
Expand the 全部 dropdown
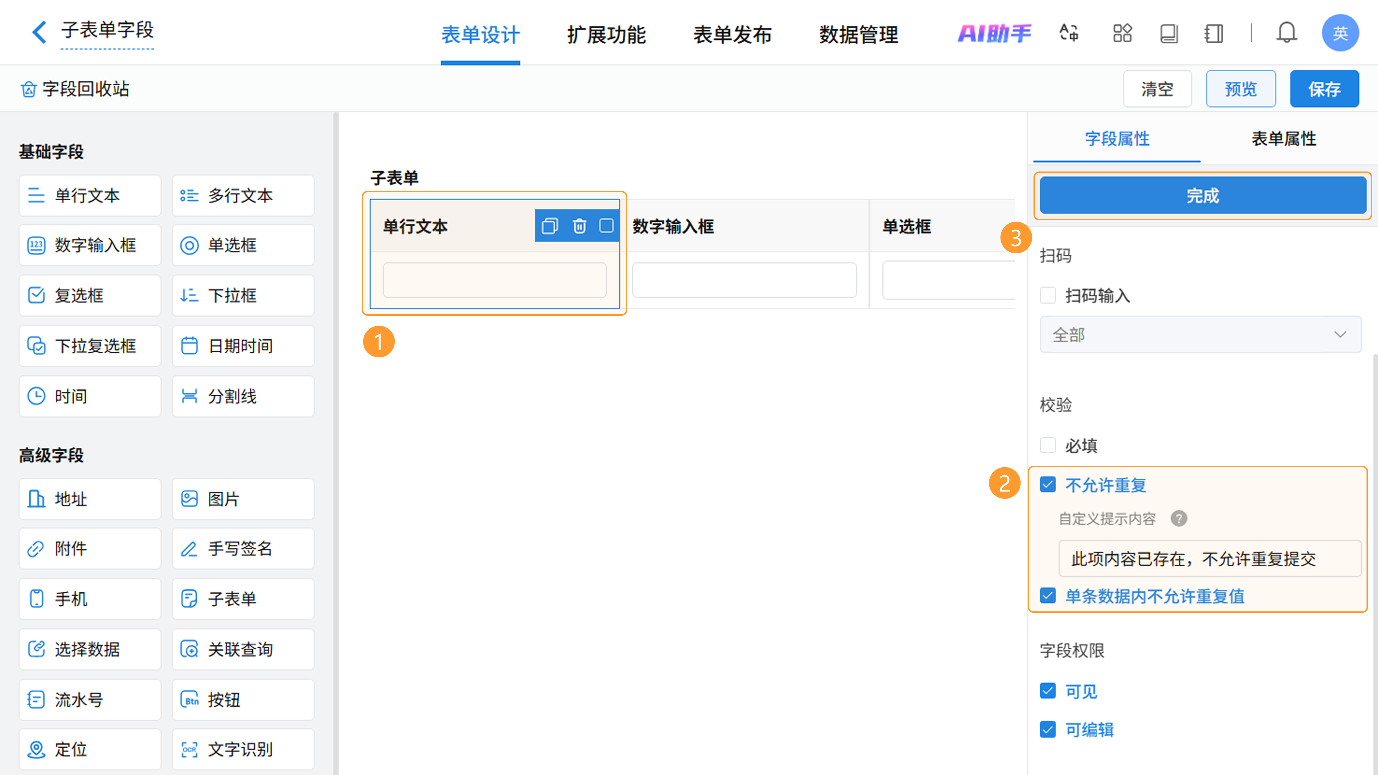[1200, 335]
